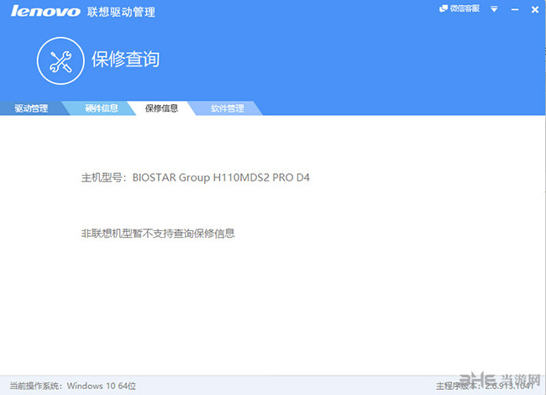Image resolution: width=546 pixels, height=395 pixels.
Task: Click the BIOSTAR Group H110MDS2 PRO D4 model text
Action: (221, 177)
